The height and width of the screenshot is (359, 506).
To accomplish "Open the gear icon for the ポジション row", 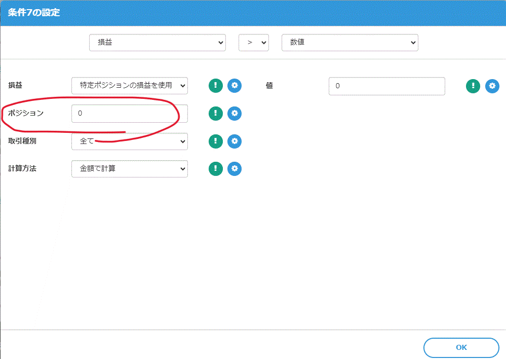I will point(235,114).
